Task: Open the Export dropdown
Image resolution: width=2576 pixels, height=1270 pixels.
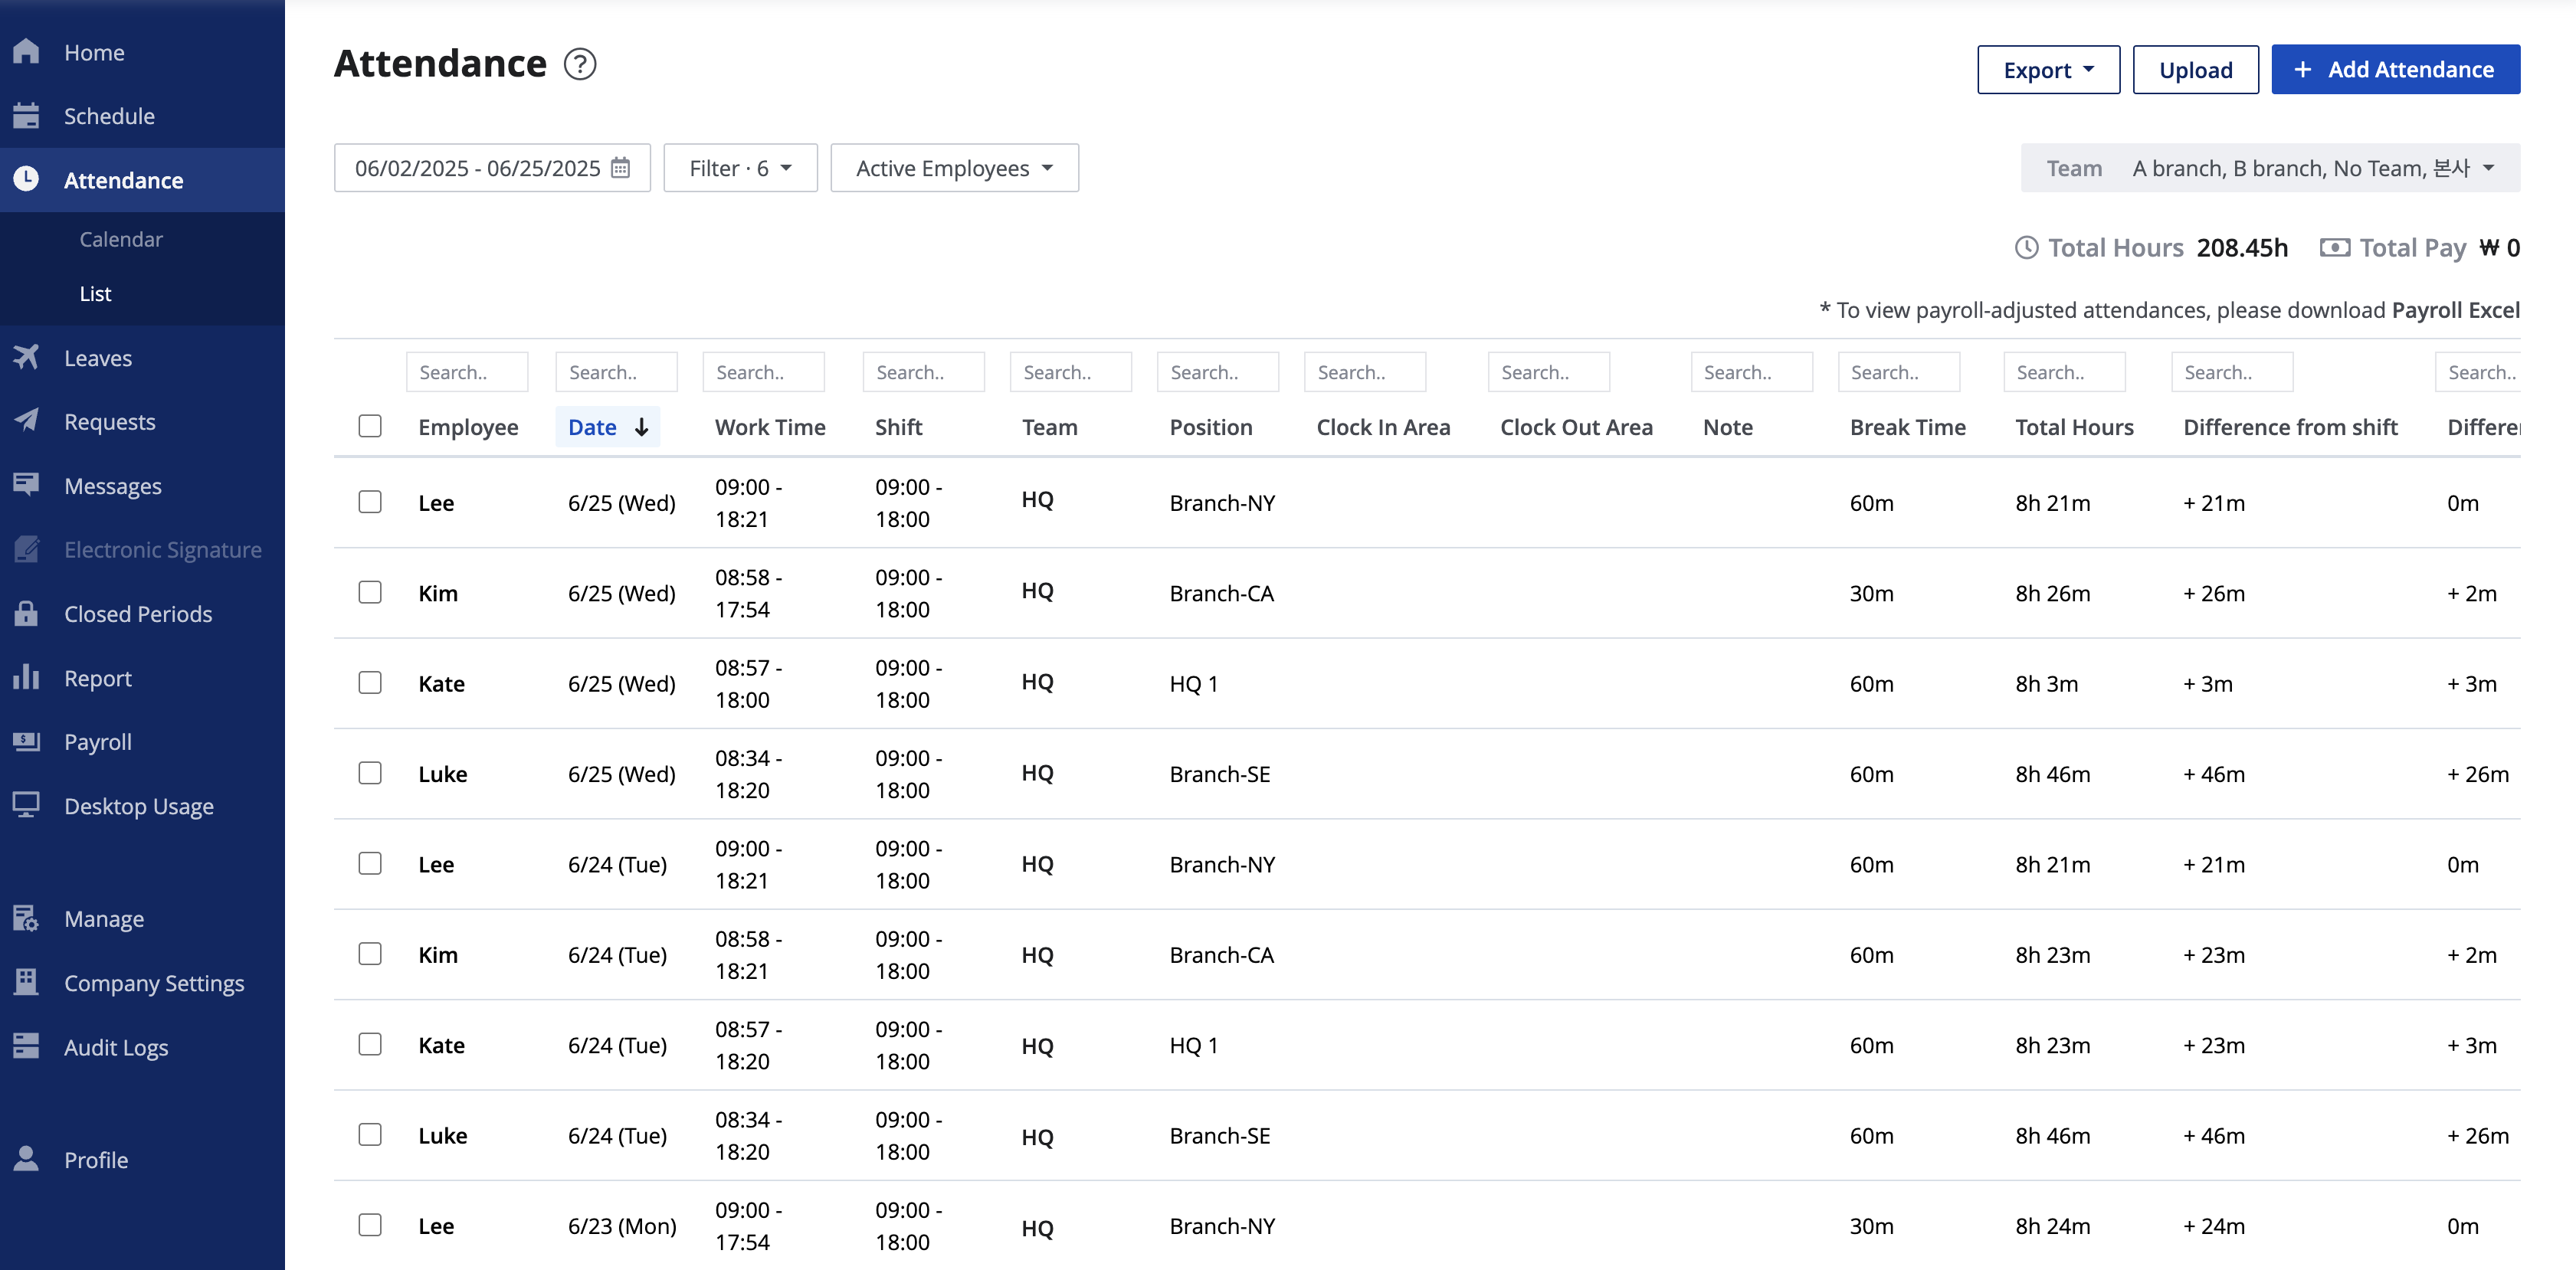Action: (x=2047, y=70)
